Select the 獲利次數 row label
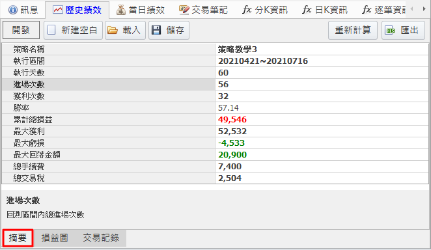This screenshot has width=431, height=250. tap(29, 96)
